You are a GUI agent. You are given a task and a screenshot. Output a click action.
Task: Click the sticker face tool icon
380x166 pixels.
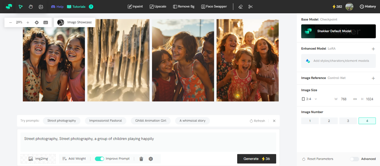(x=41, y=7)
